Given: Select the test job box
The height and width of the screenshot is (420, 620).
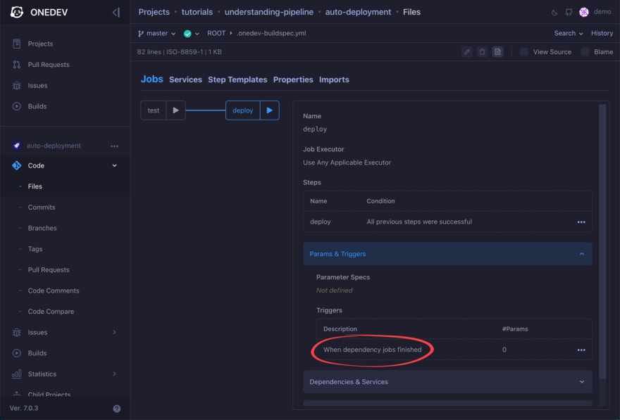Looking at the screenshot, I should point(154,110).
